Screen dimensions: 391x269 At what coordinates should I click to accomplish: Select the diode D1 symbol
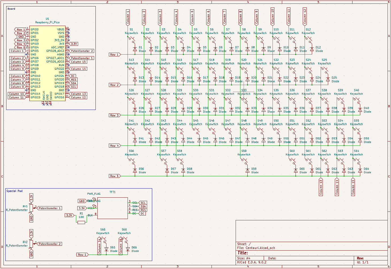pyautogui.click(x=135, y=49)
